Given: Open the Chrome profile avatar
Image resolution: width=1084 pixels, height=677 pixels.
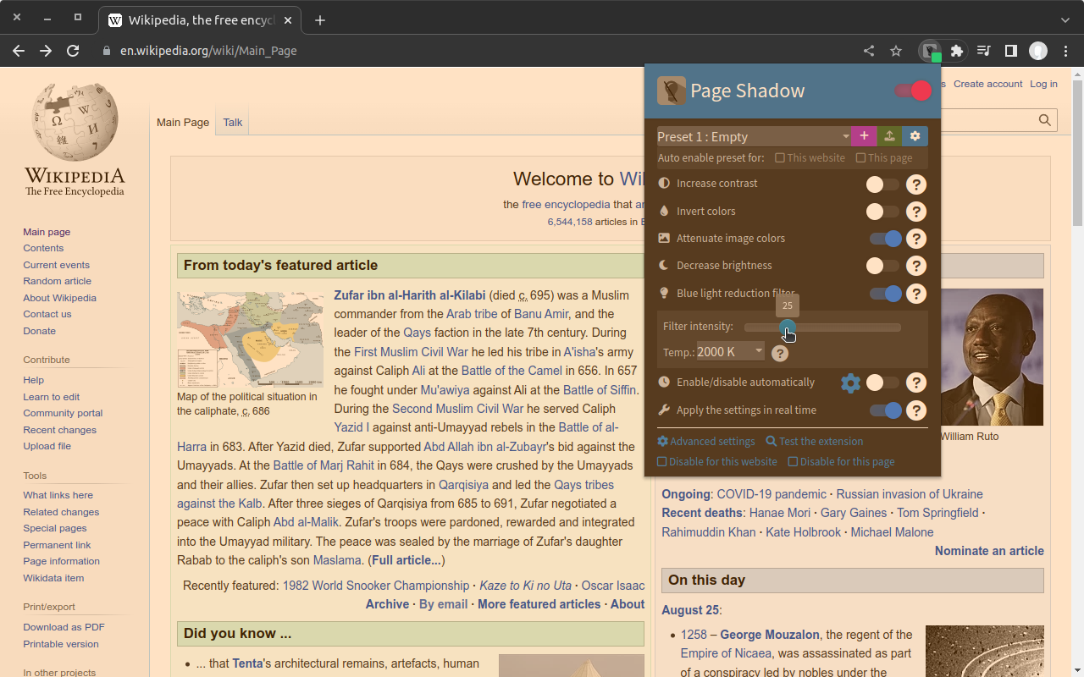Looking at the screenshot, I should pyautogui.click(x=1038, y=51).
